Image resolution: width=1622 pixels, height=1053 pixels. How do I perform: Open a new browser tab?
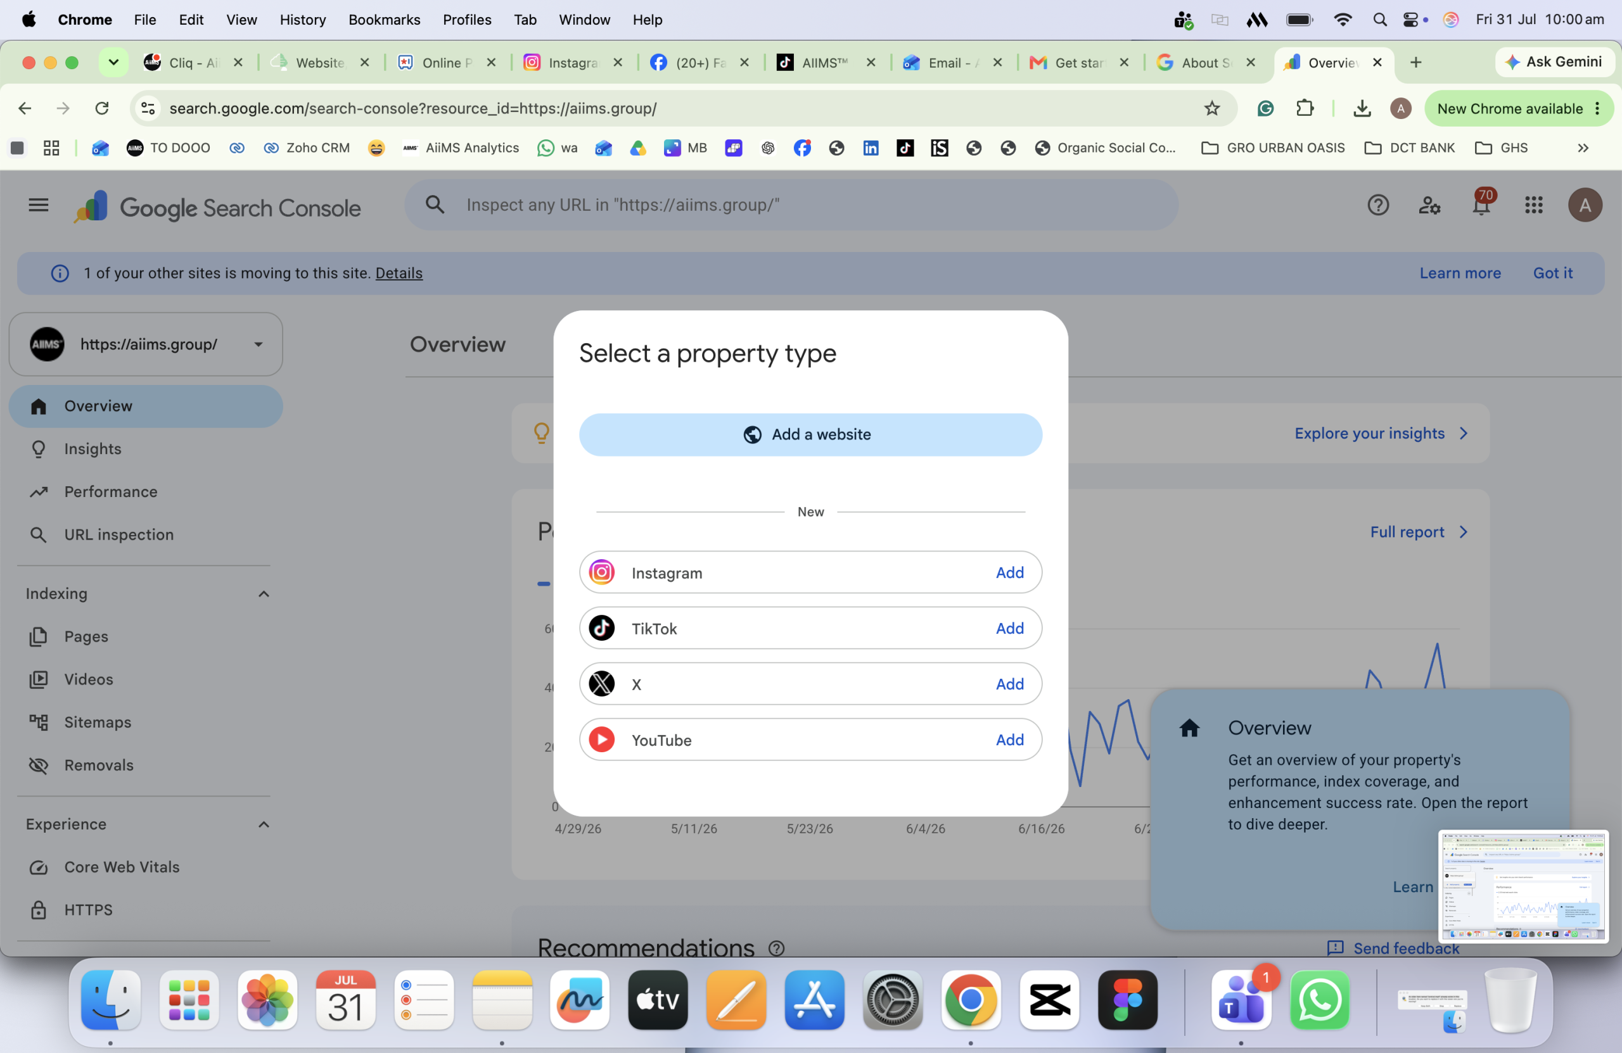point(1415,63)
